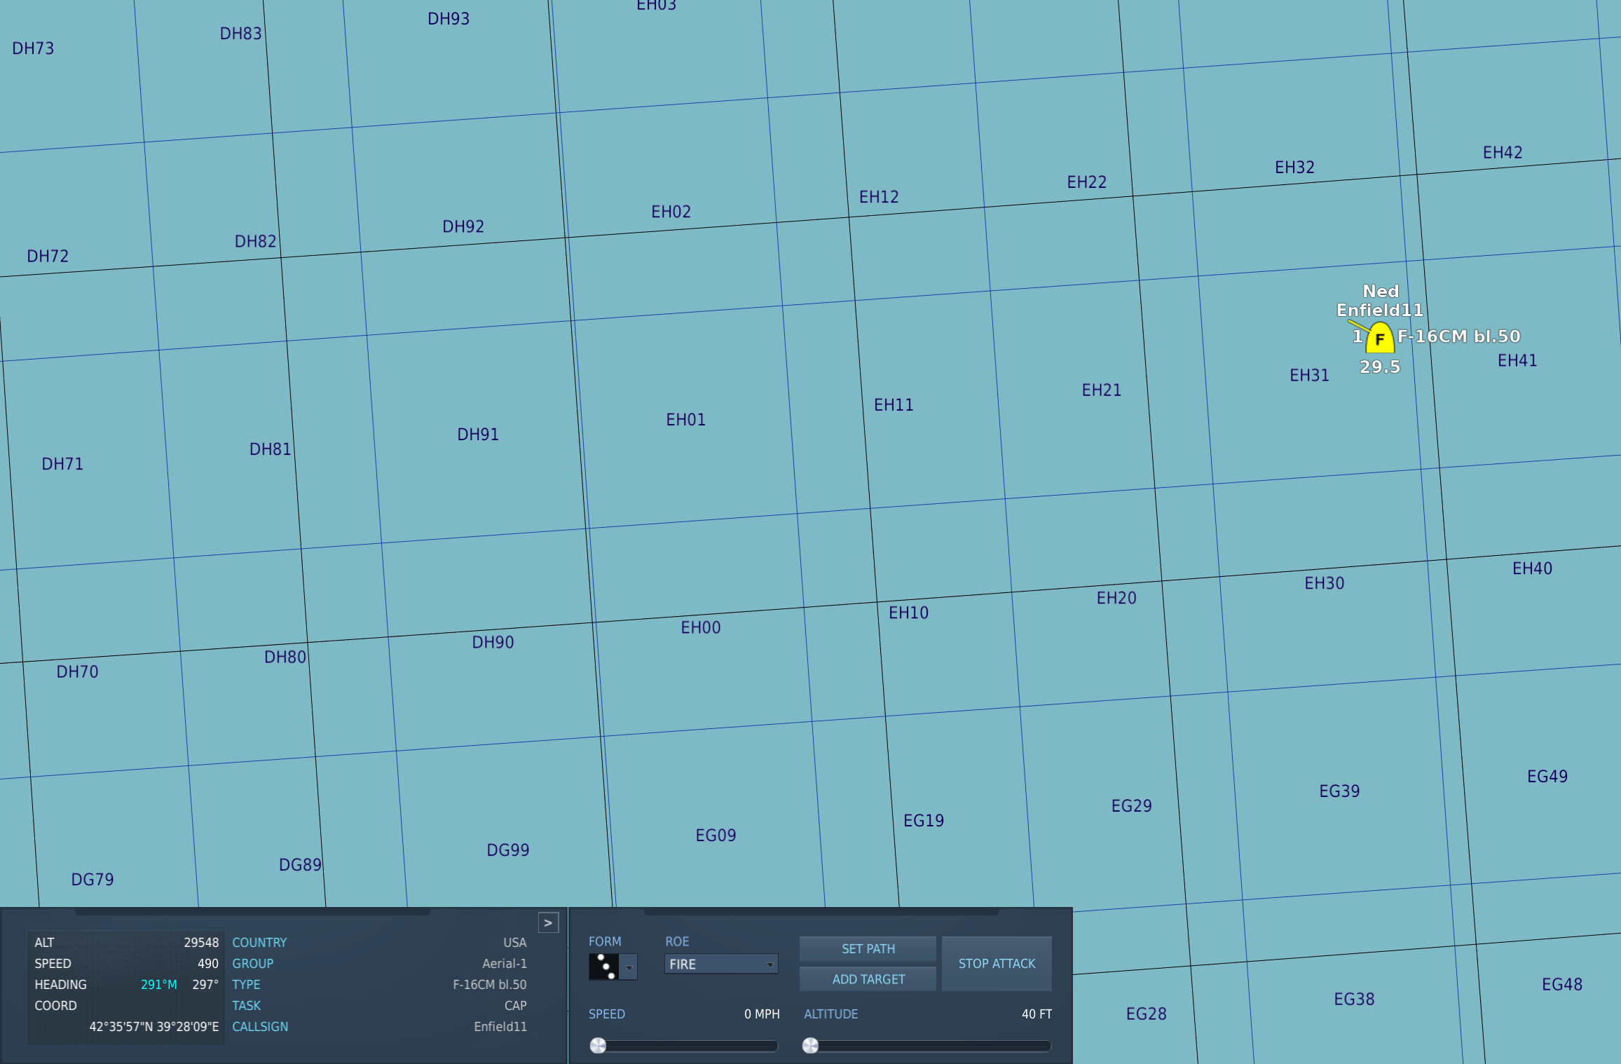Viewport: 1621px width, 1064px height.
Task: Click the grid label DH91
Action: [x=478, y=435]
